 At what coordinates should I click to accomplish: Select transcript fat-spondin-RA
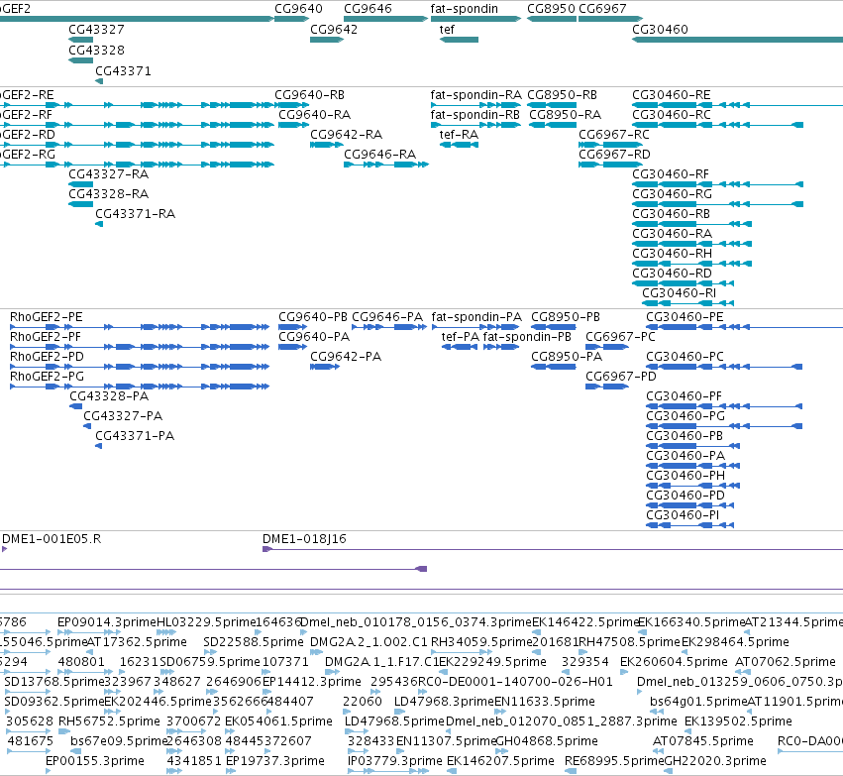(x=475, y=95)
